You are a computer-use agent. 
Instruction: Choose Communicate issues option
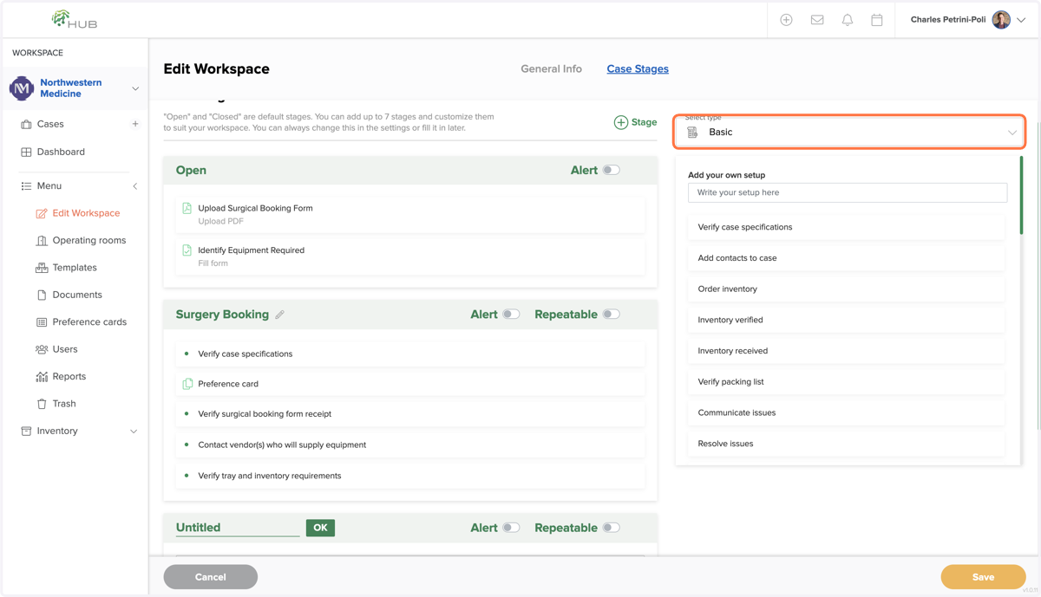tap(846, 412)
